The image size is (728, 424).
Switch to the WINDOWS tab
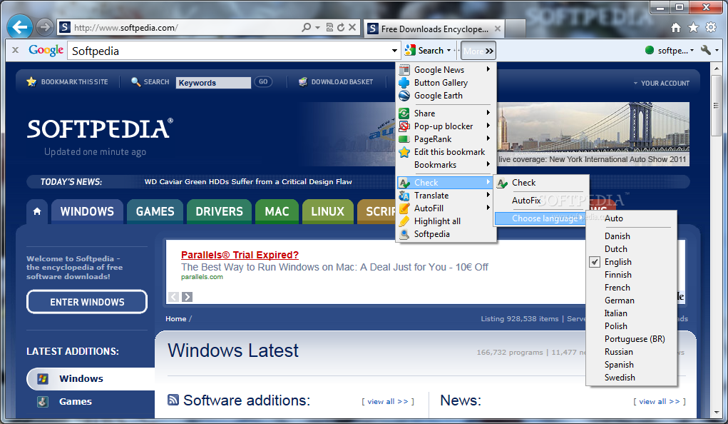(87, 211)
